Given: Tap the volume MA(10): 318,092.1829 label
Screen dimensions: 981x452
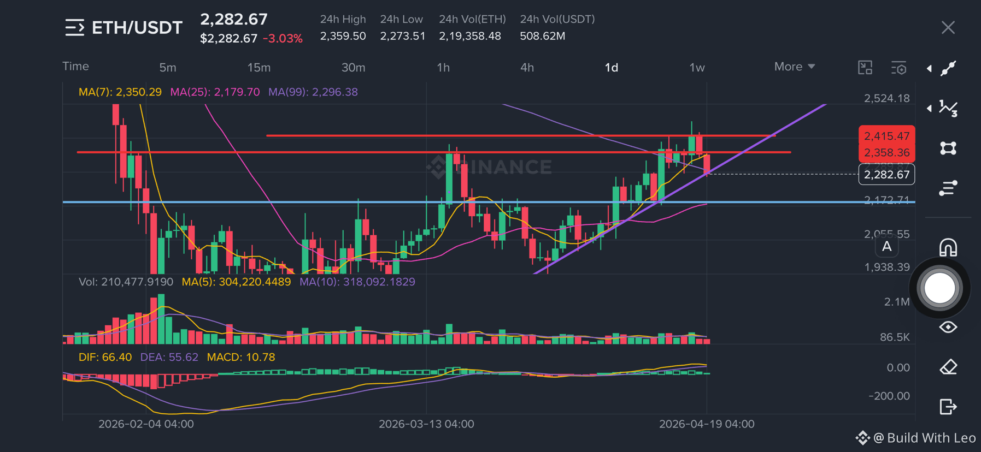Looking at the screenshot, I should 357,282.
